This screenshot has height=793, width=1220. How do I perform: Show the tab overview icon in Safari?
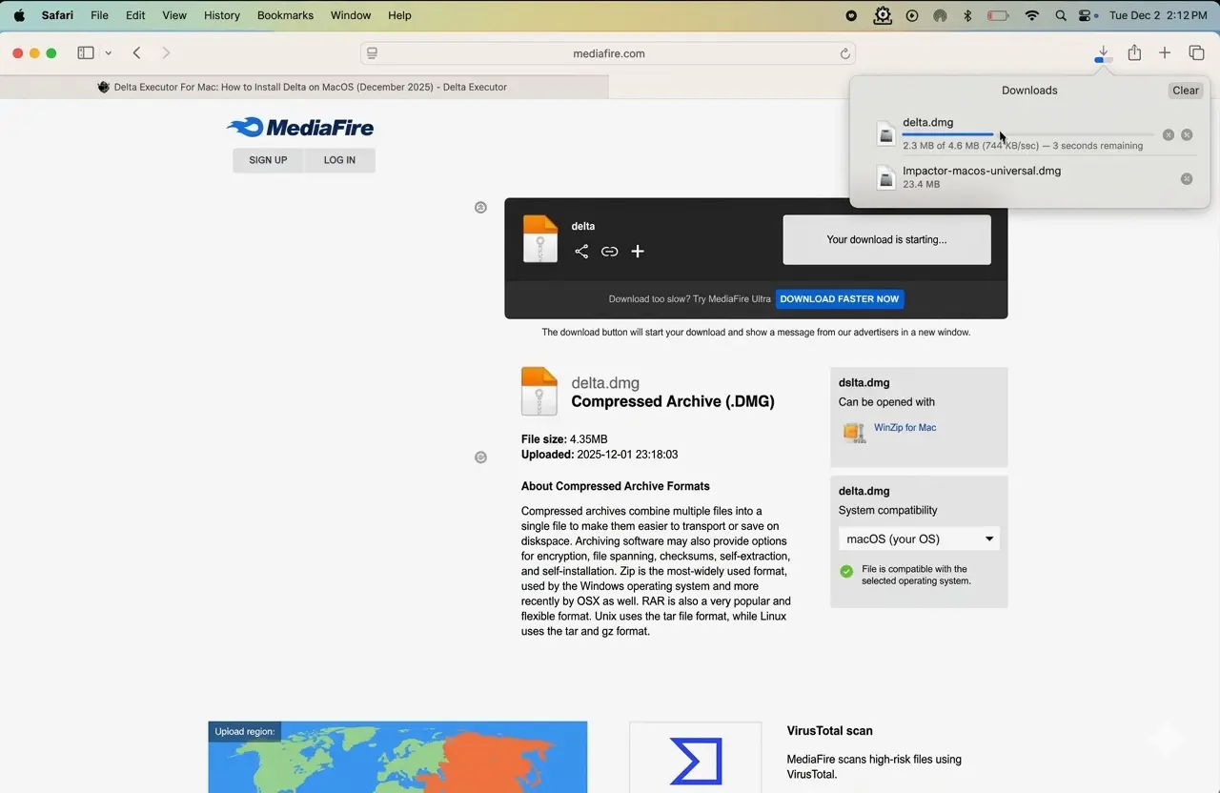point(1196,53)
